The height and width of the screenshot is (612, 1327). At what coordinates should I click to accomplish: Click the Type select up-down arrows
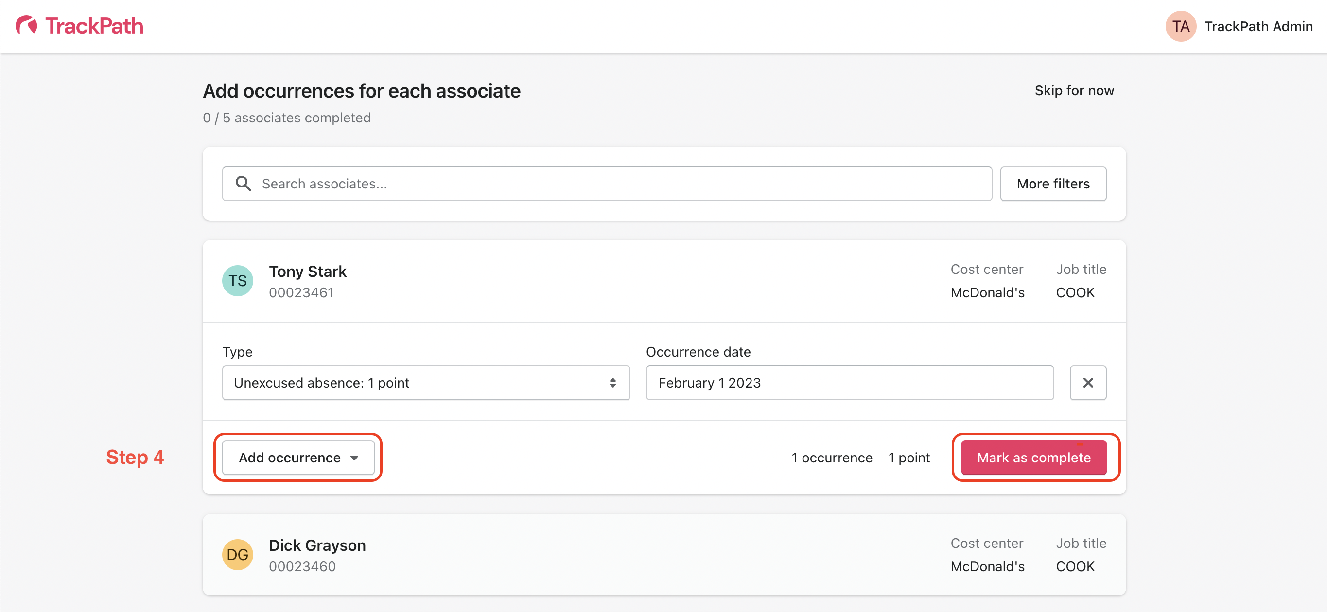point(612,382)
